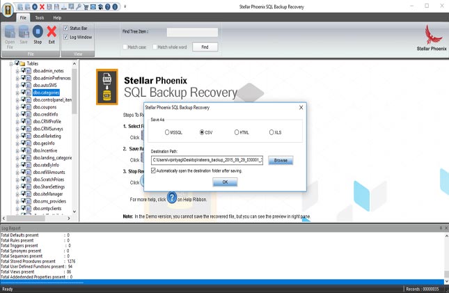The height and width of the screenshot is (293, 449).
Task: Click the Destination Path text field
Action: pyautogui.click(x=207, y=160)
